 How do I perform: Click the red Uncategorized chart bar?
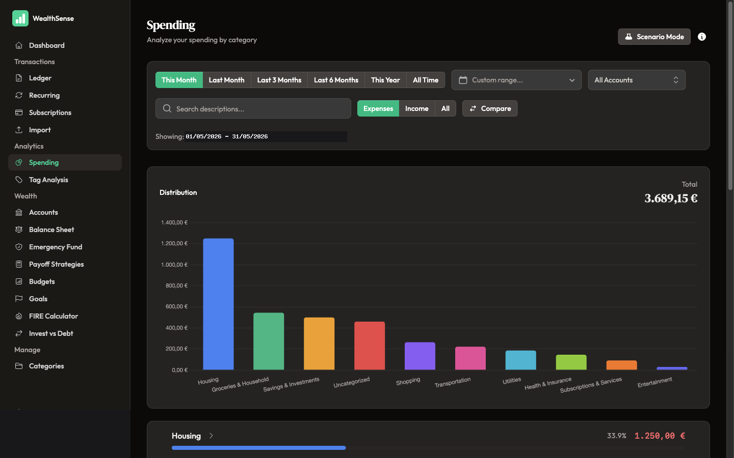point(370,346)
